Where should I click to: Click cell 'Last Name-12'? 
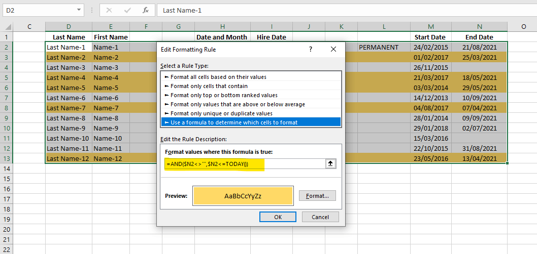tap(69, 159)
